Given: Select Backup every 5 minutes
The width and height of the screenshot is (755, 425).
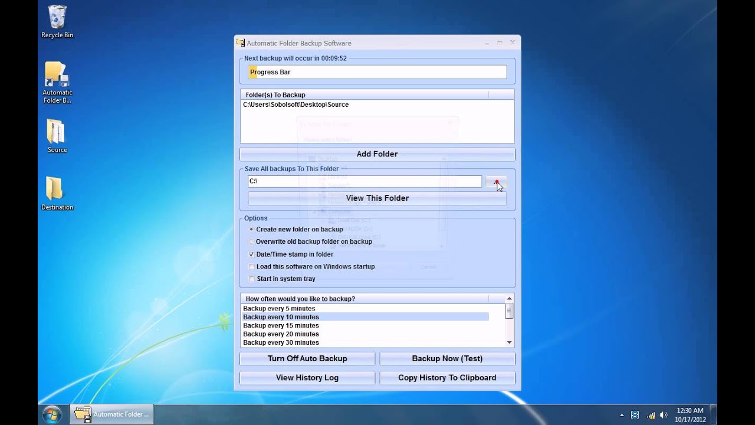Looking at the screenshot, I should pos(366,309).
